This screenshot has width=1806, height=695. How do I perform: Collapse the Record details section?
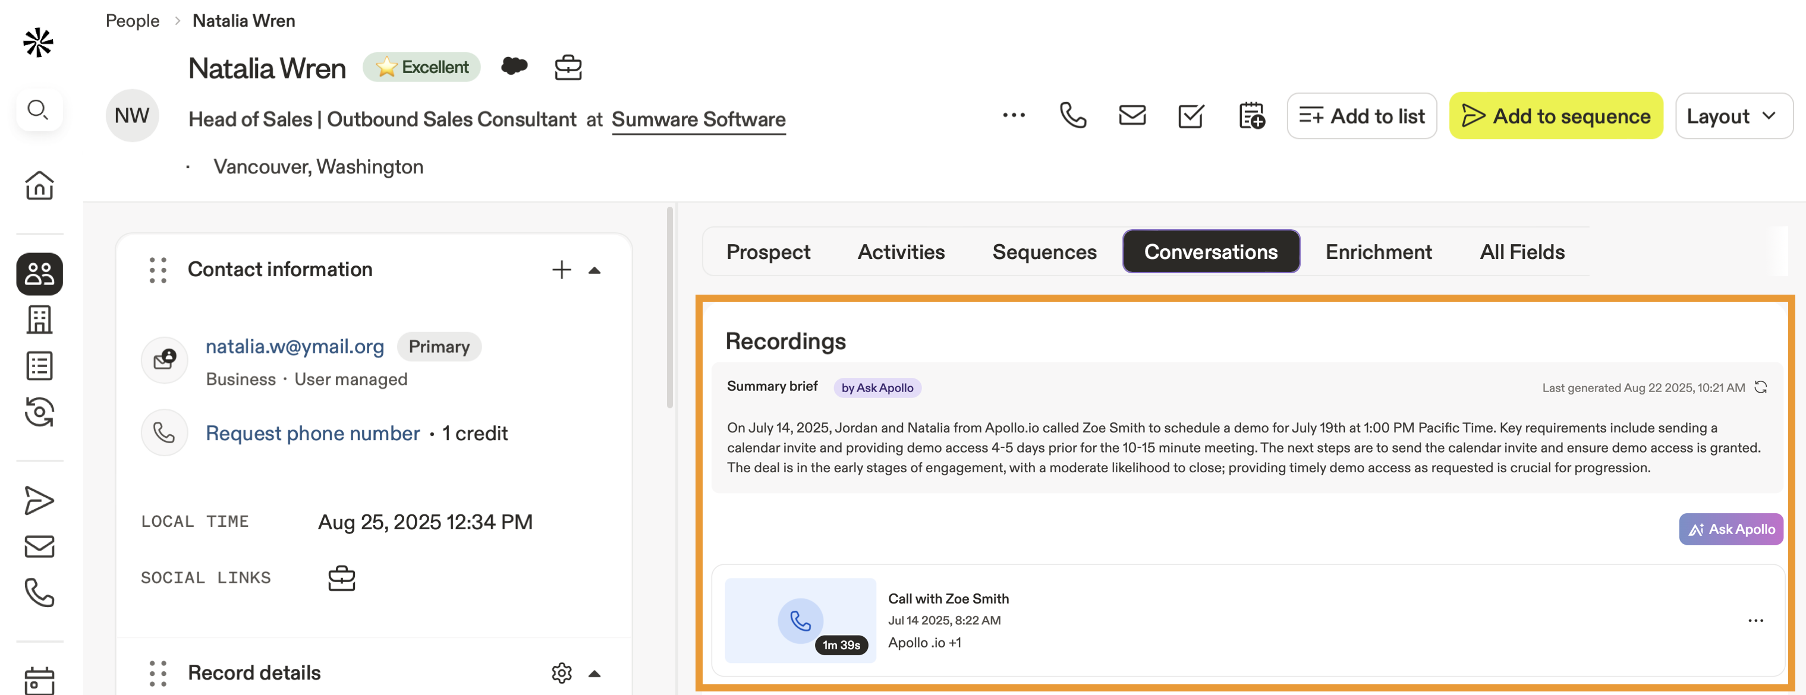594,673
